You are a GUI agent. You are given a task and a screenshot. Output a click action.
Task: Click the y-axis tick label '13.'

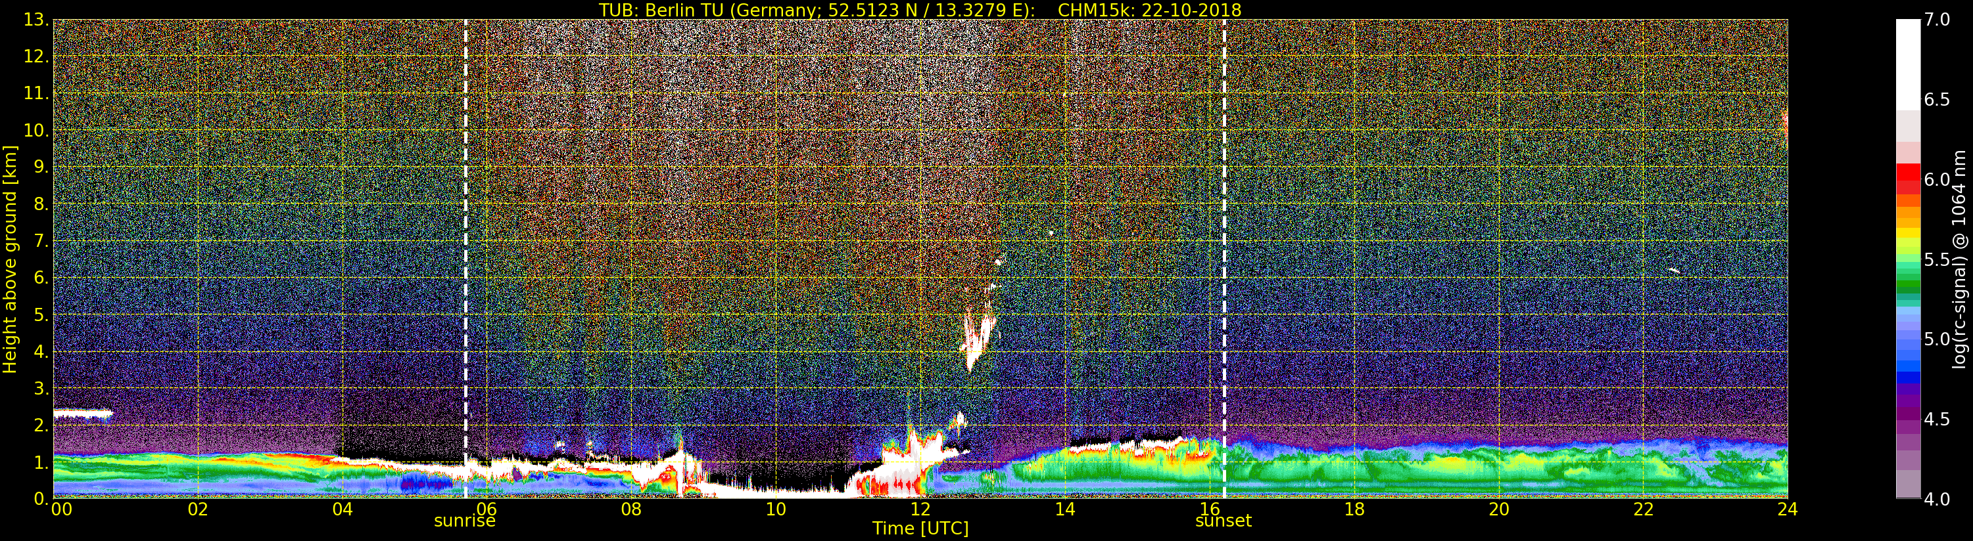(x=36, y=20)
